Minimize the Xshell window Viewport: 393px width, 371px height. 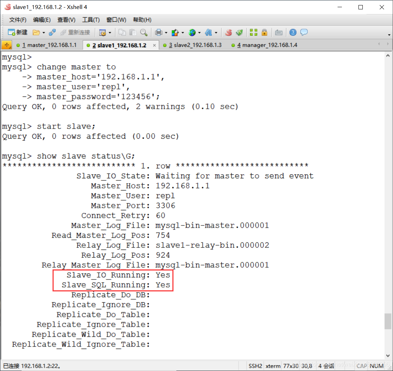340,7
